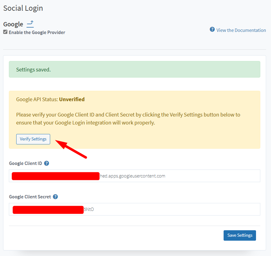Click the Verify Settings button
The image size is (271, 256).
(x=33, y=139)
